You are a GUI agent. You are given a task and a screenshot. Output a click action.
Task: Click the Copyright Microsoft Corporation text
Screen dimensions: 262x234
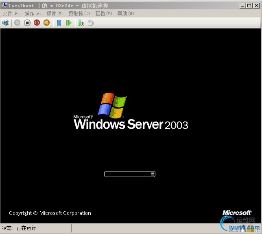tap(50, 213)
